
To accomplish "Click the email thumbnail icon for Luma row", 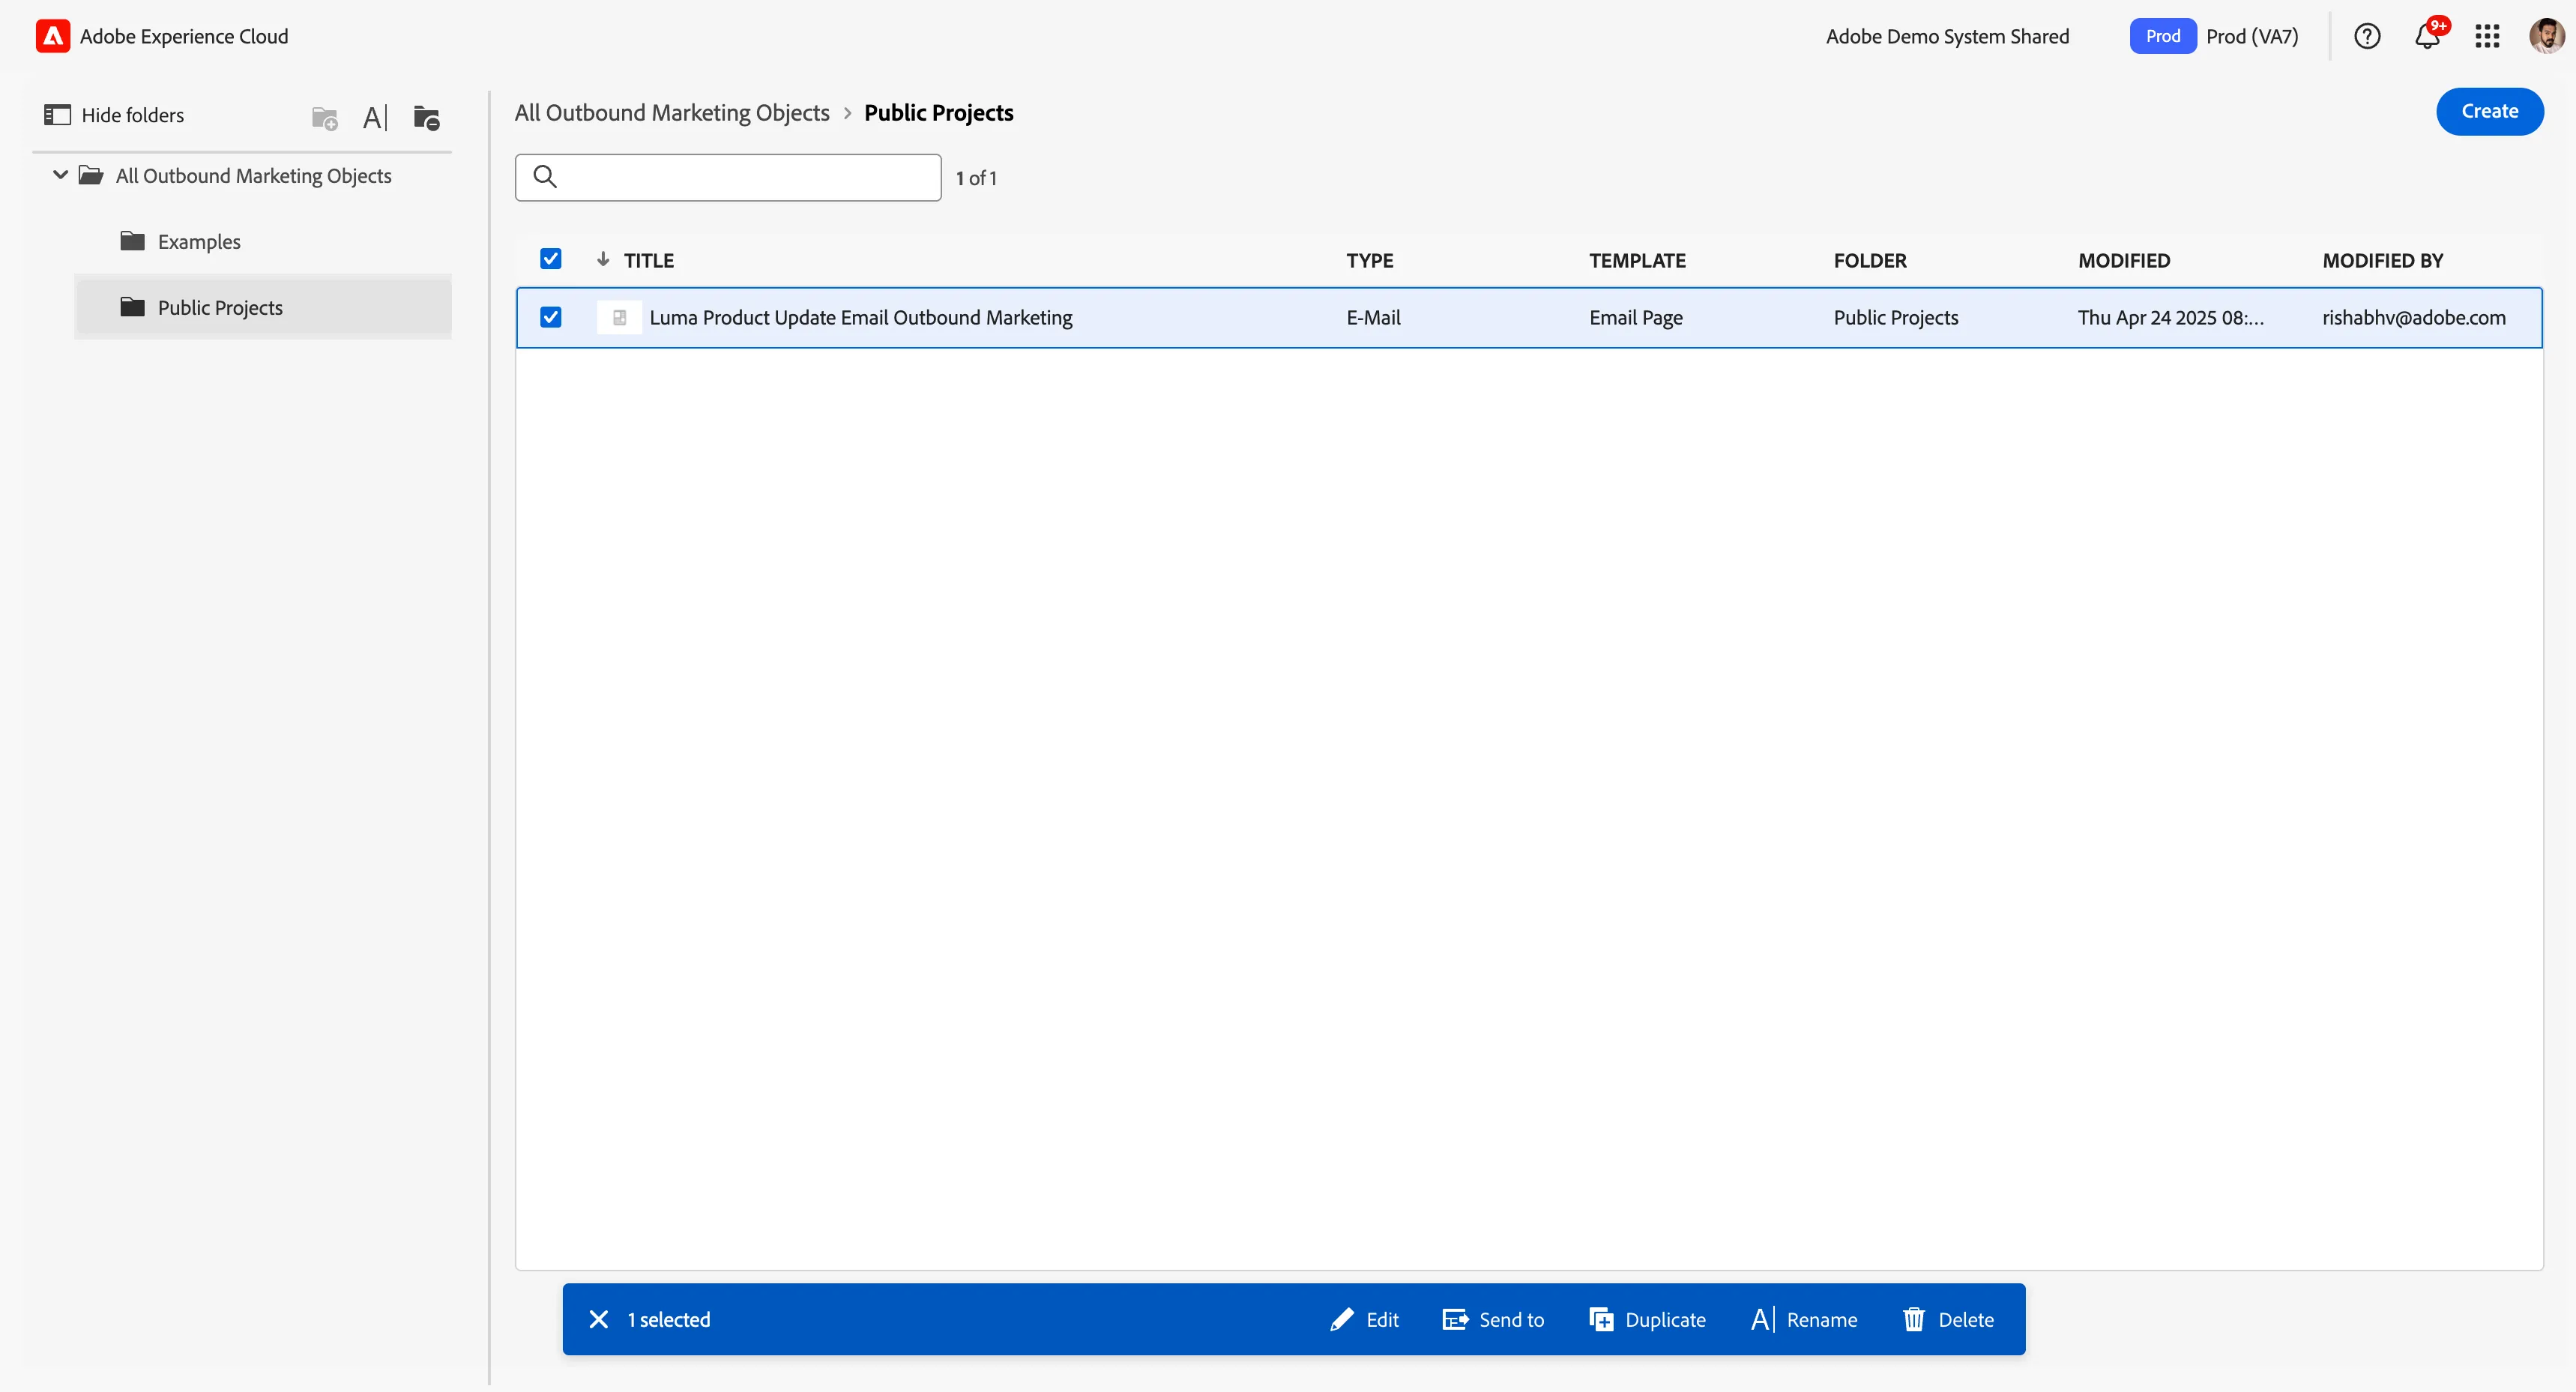I will coord(619,317).
